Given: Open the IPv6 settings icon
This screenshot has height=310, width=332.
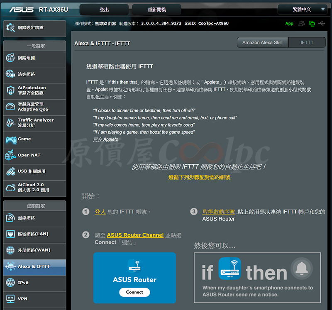Looking at the screenshot, I should point(10,283).
